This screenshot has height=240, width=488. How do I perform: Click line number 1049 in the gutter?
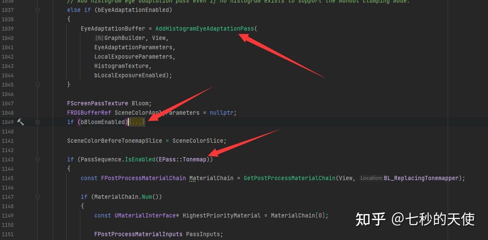click(8, 122)
